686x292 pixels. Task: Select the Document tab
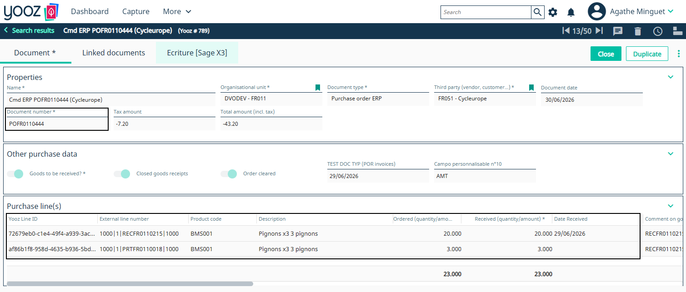tap(35, 53)
